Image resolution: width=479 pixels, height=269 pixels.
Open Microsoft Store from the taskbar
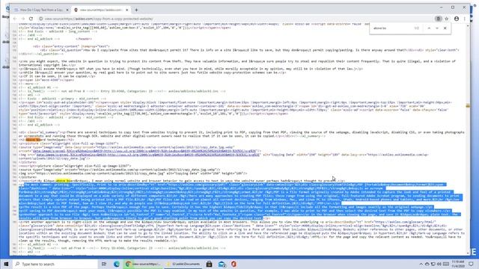pyautogui.click(x=210, y=264)
